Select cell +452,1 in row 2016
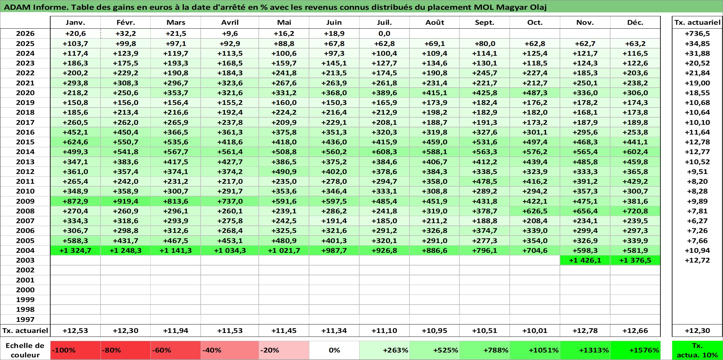 pos(75,132)
